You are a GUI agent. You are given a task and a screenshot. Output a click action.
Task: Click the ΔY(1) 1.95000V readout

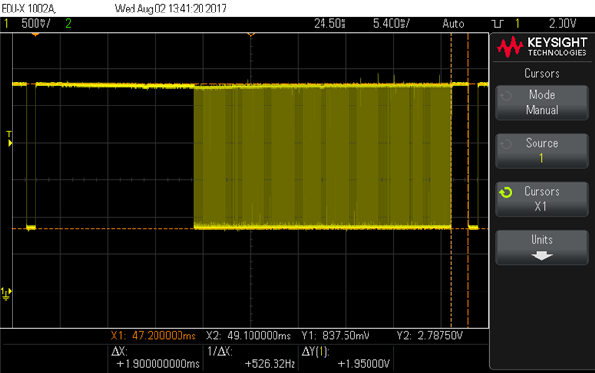click(x=345, y=358)
